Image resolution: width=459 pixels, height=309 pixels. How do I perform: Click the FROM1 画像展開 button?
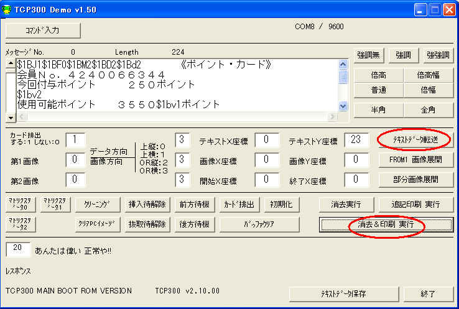(x=415, y=160)
